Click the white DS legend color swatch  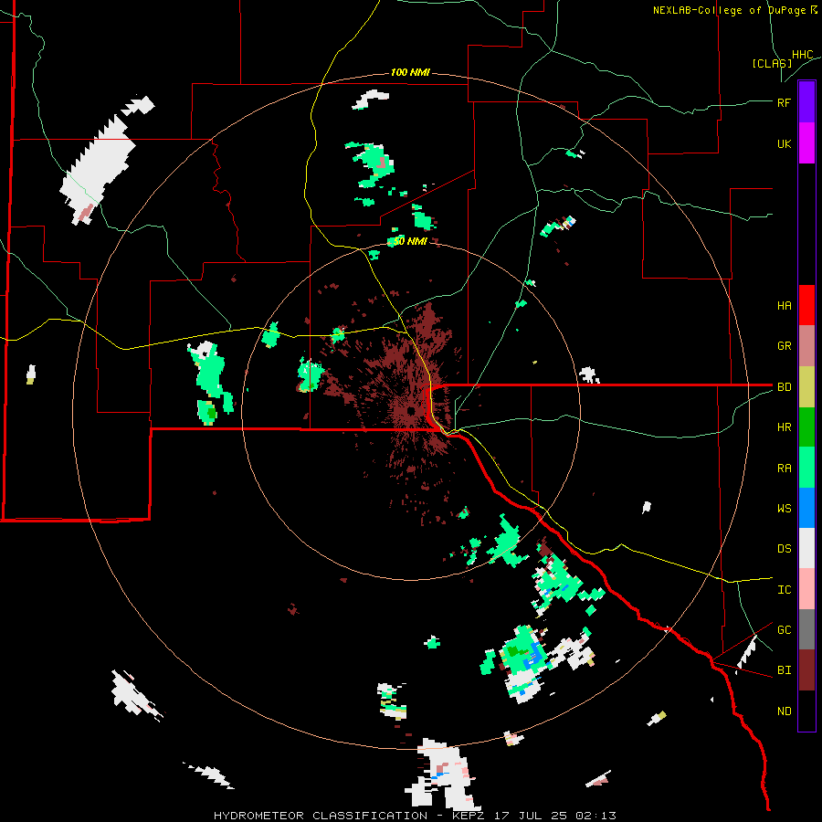coord(806,548)
